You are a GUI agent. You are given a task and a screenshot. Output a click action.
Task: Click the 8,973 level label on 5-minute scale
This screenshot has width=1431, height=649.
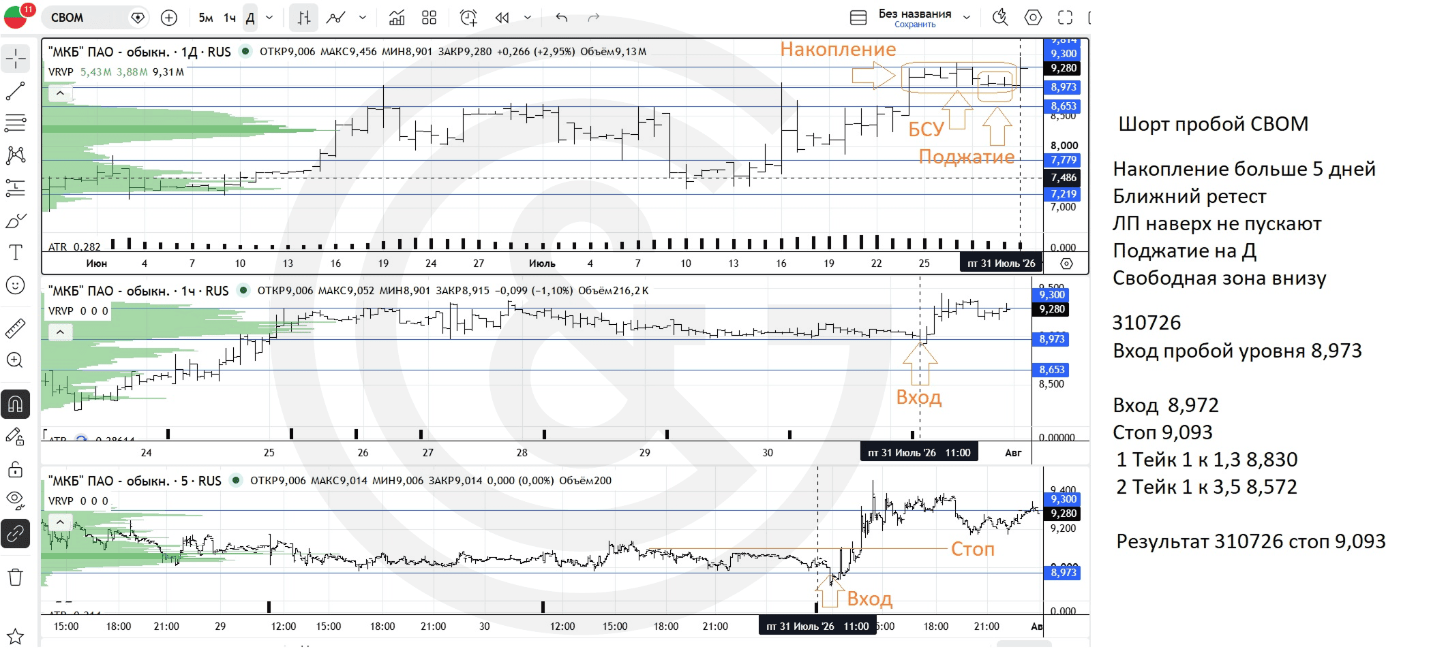click(1063, 573)
